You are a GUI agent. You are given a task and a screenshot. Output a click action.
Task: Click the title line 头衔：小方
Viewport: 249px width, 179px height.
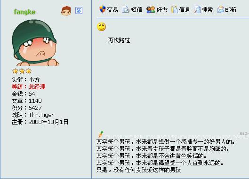(25, 79)
